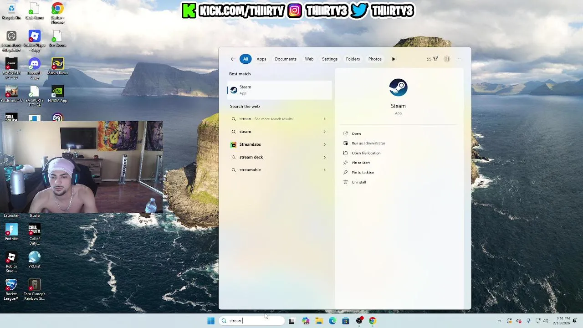
Task: Open the Recycle Bin desktop icon
Action: [11, 11]
